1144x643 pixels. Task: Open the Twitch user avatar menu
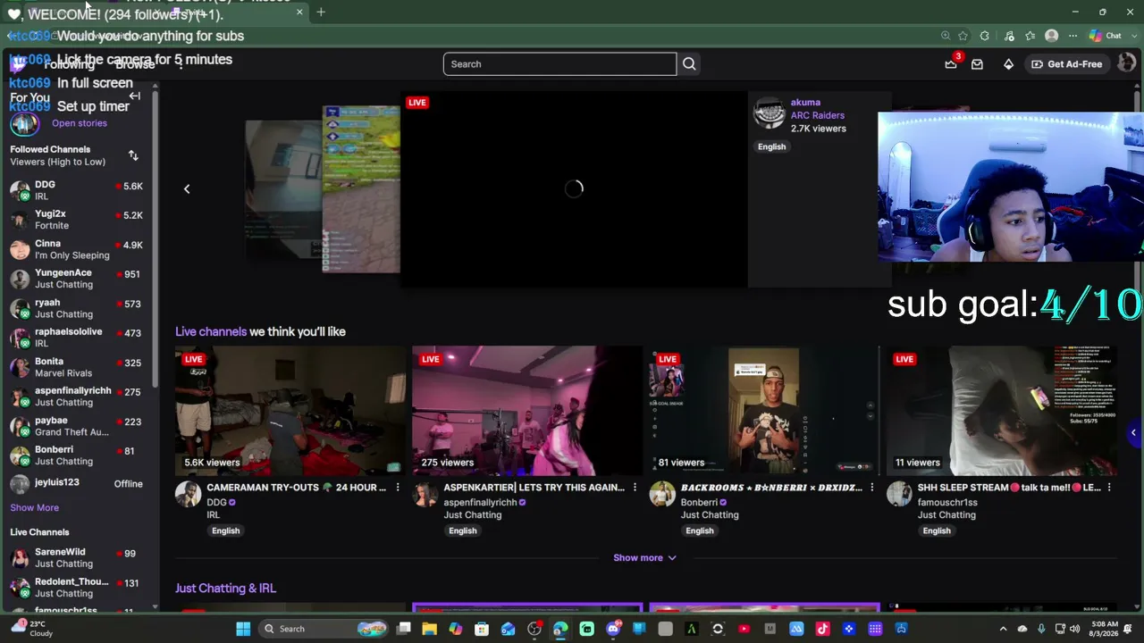1126,63
